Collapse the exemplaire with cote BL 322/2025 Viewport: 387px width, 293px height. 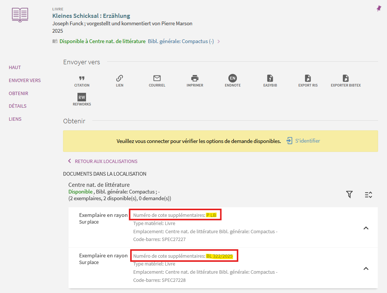(x=365, y=268)
